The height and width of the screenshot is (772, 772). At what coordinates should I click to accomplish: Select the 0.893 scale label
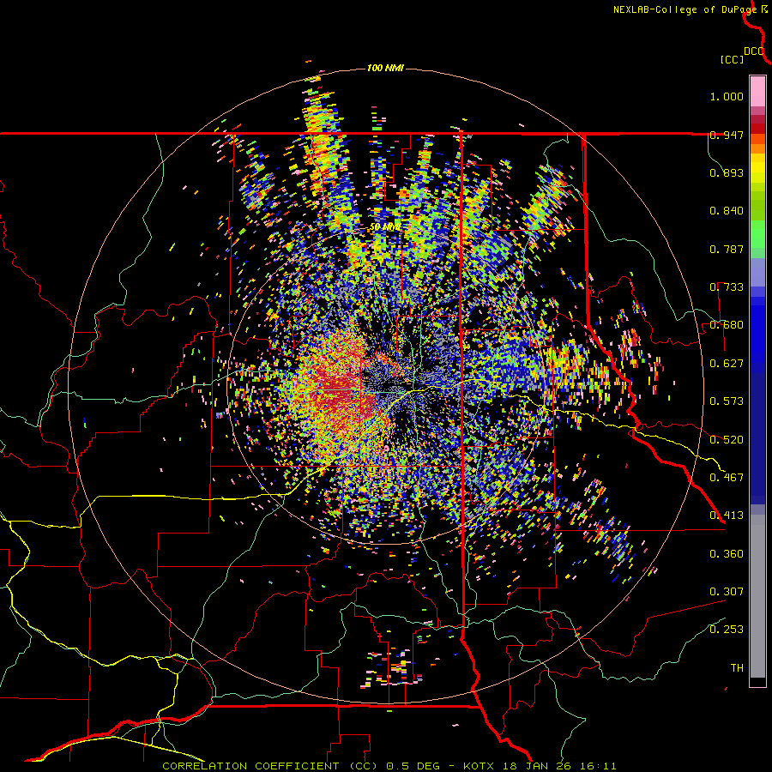pos(727,172)
